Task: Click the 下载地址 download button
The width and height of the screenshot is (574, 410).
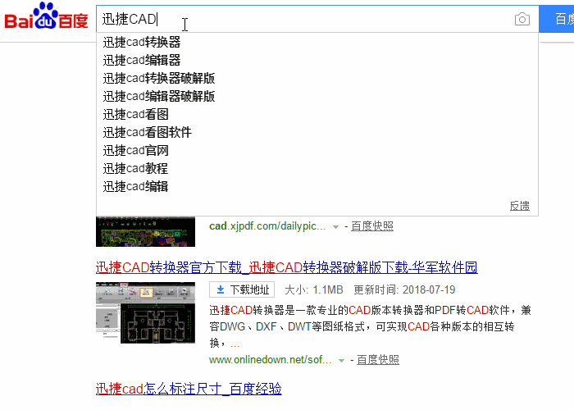Action: [242, 290]
